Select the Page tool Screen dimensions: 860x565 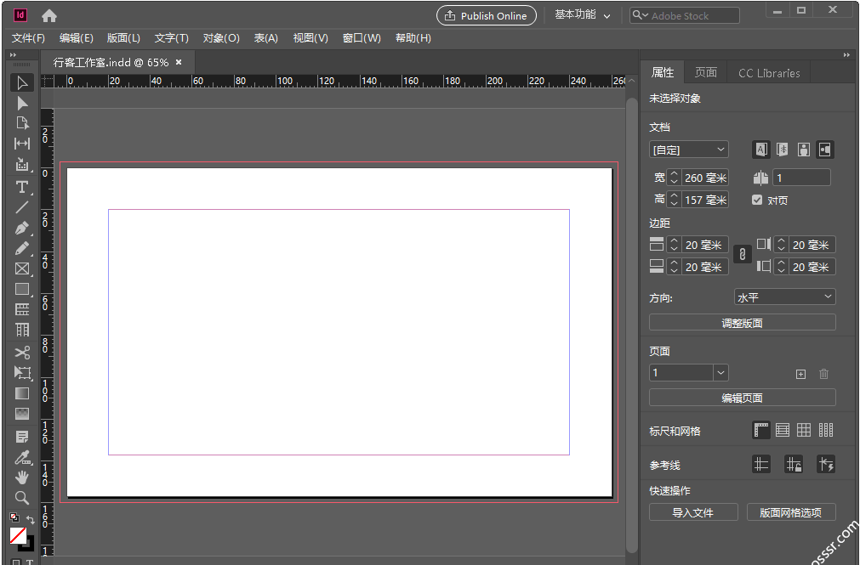[x=22, y=123]
